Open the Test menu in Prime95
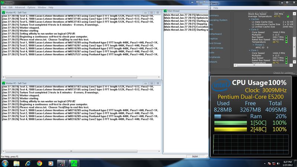 click(x=4, y=7)
